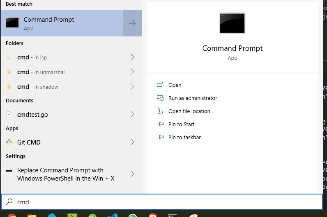Open Google Chrome from the taskbar
327x217 pixels.
point(12,215)
